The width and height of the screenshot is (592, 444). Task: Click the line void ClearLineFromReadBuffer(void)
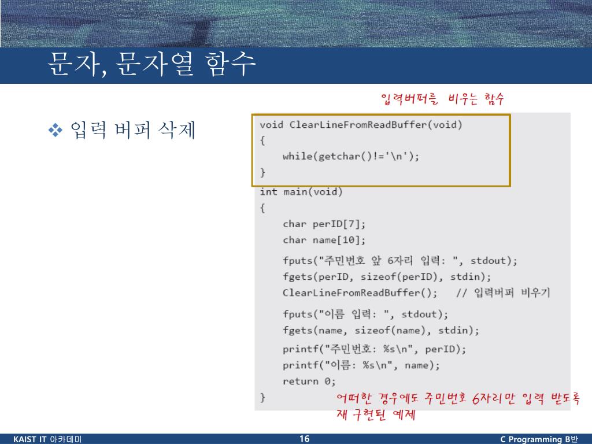coord(361,125)
